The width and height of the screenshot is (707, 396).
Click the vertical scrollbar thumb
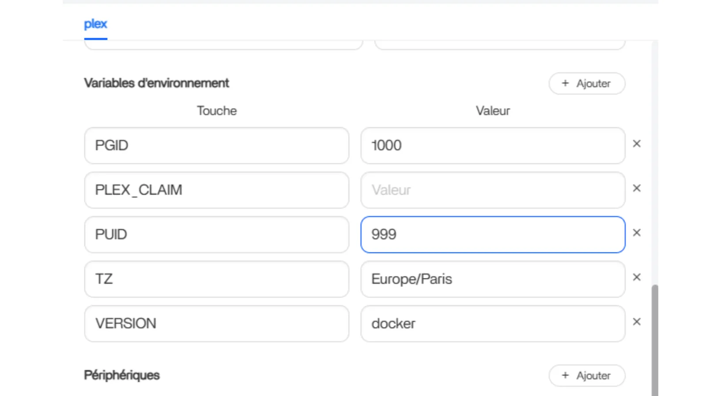(655, 340)
